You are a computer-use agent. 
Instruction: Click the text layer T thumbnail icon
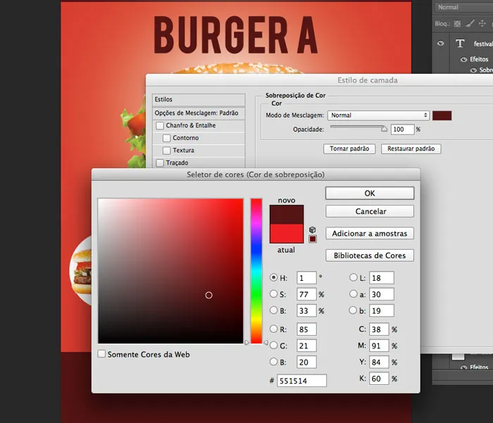460,44
